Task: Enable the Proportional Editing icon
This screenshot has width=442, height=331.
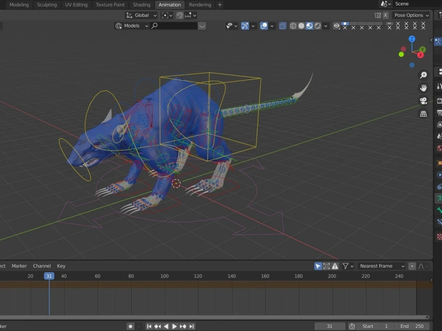Action: pyautogui.click(x=187, y=15)
